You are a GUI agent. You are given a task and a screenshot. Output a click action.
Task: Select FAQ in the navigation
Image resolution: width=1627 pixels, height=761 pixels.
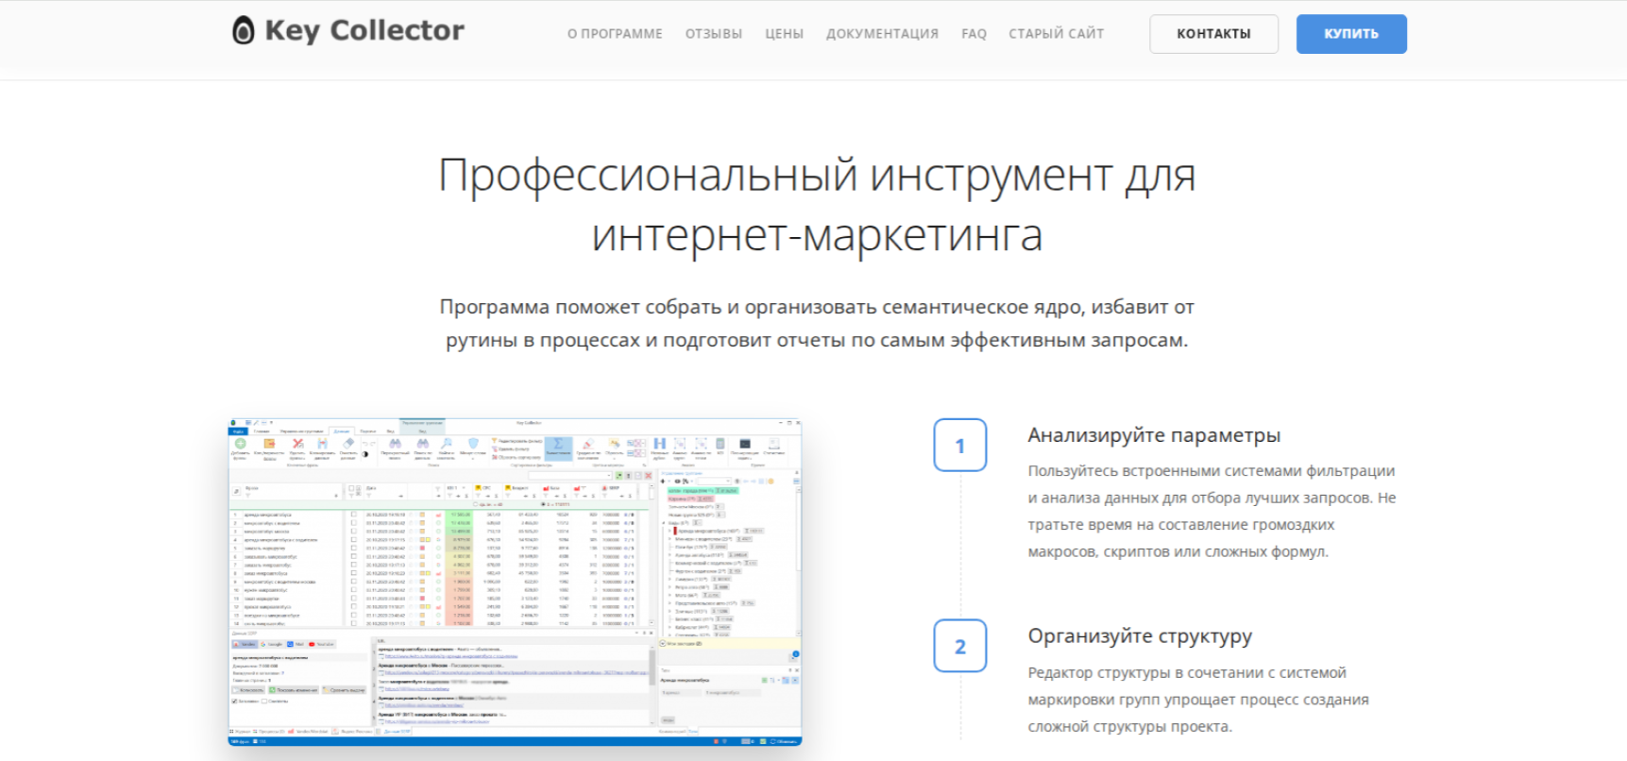[x=974, y=34]
